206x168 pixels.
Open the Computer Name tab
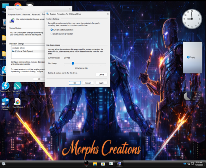[14, 14]
